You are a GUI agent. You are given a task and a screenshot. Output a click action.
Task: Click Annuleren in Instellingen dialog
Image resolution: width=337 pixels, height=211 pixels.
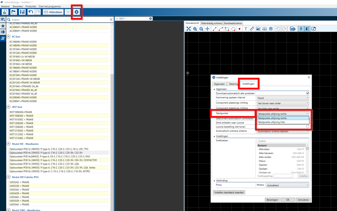click(x=303, y=200)
